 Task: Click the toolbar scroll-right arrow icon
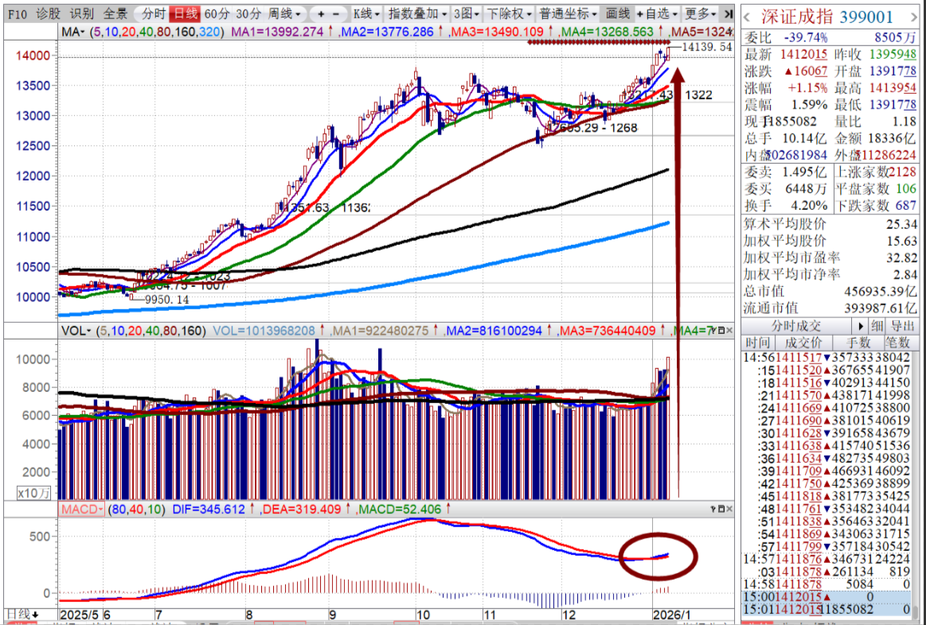[x=728, y=14]
